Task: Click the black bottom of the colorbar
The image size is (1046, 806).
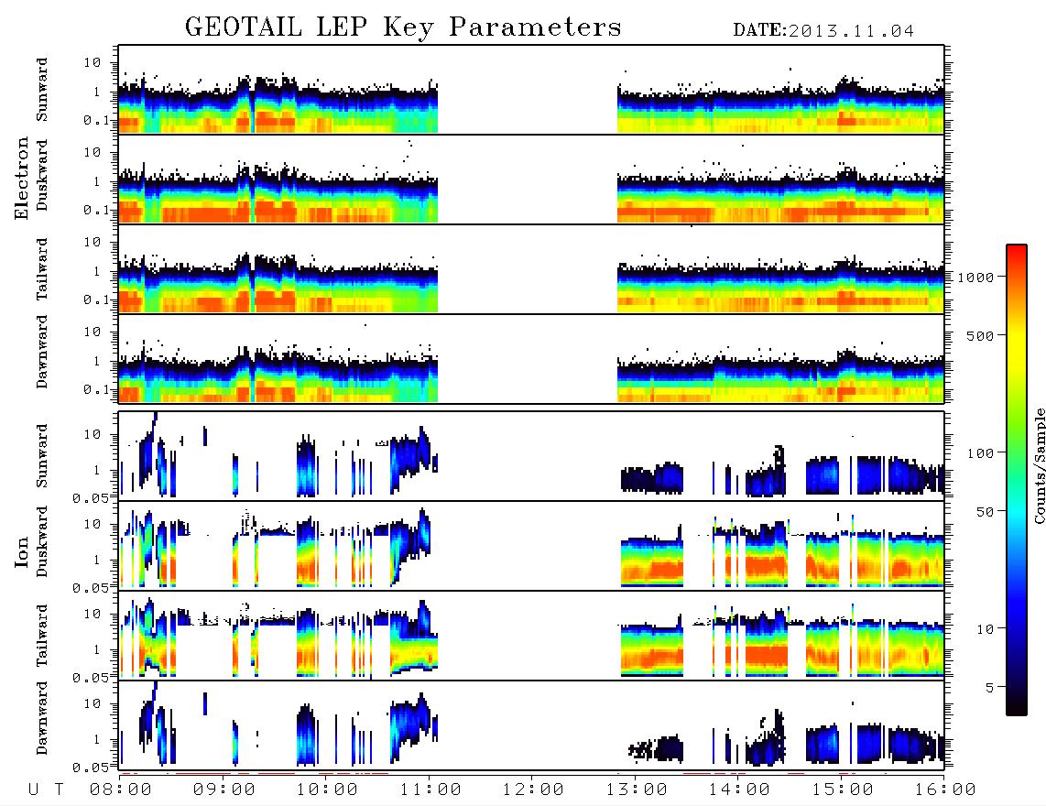Action: pos(1017,706)
